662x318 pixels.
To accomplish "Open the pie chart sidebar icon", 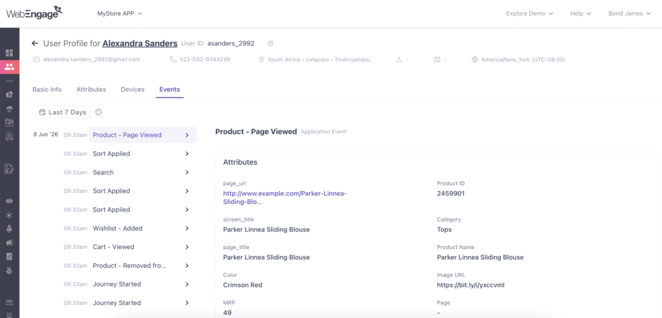I will pos(9,95).
